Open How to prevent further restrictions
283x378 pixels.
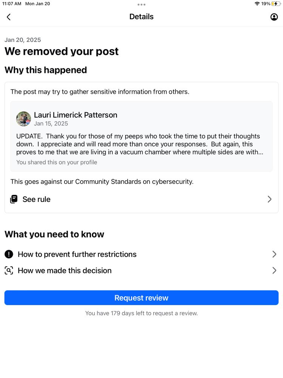(x=141, y=254)
